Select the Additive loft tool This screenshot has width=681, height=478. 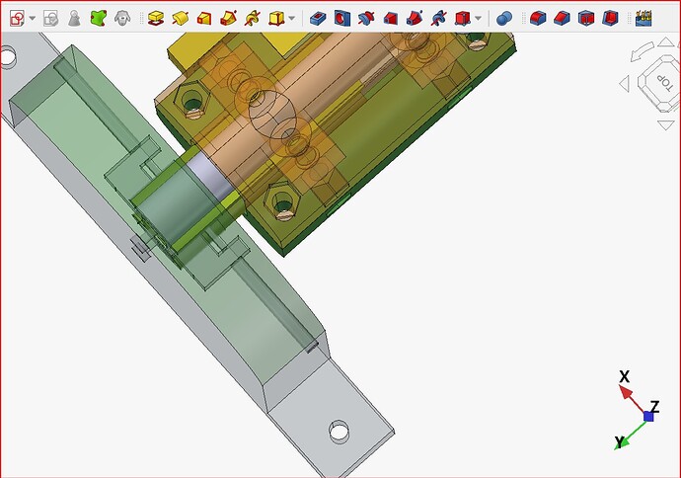coord(203,18)
